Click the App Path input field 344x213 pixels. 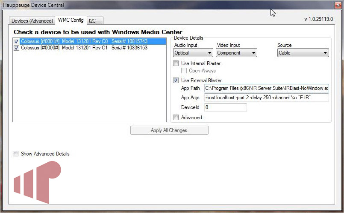(x=267, y=88)
